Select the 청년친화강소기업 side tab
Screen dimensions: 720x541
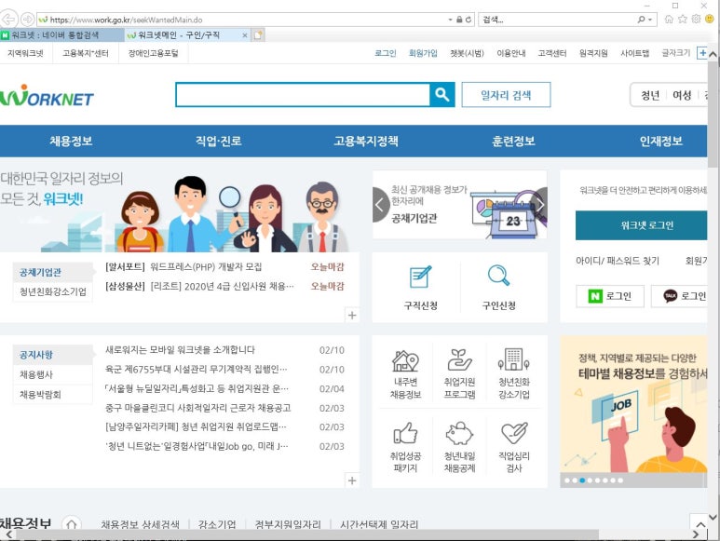(52, 292)
